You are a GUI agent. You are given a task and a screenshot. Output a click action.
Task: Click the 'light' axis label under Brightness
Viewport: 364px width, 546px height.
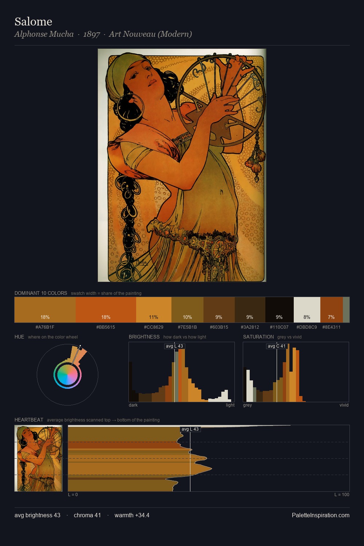click(x=230, y=405)
